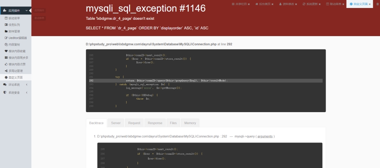
Task: Switch to the Server tab
Action: click(116, 123)
